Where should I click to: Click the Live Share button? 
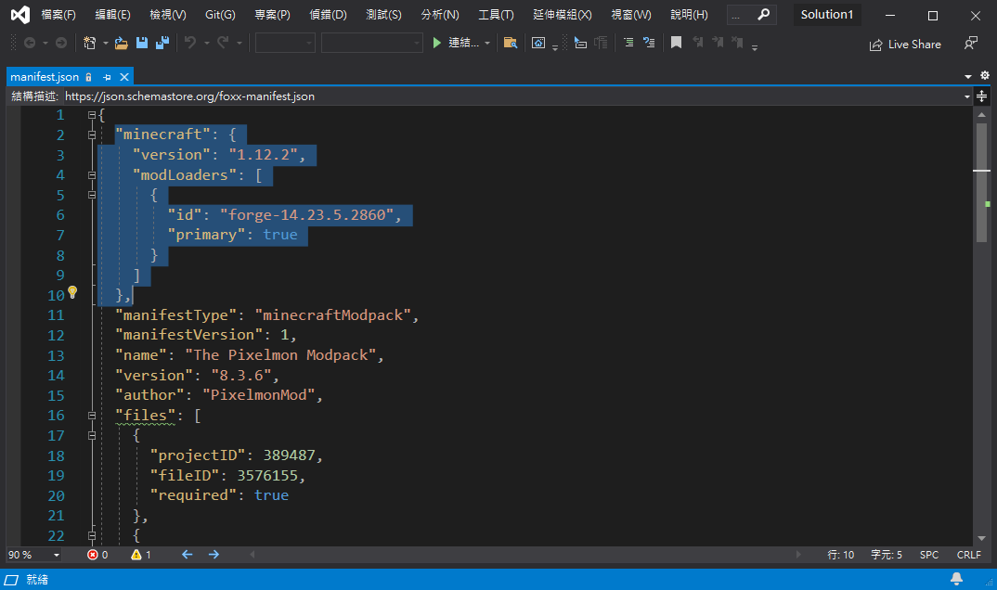pos(905,44)
